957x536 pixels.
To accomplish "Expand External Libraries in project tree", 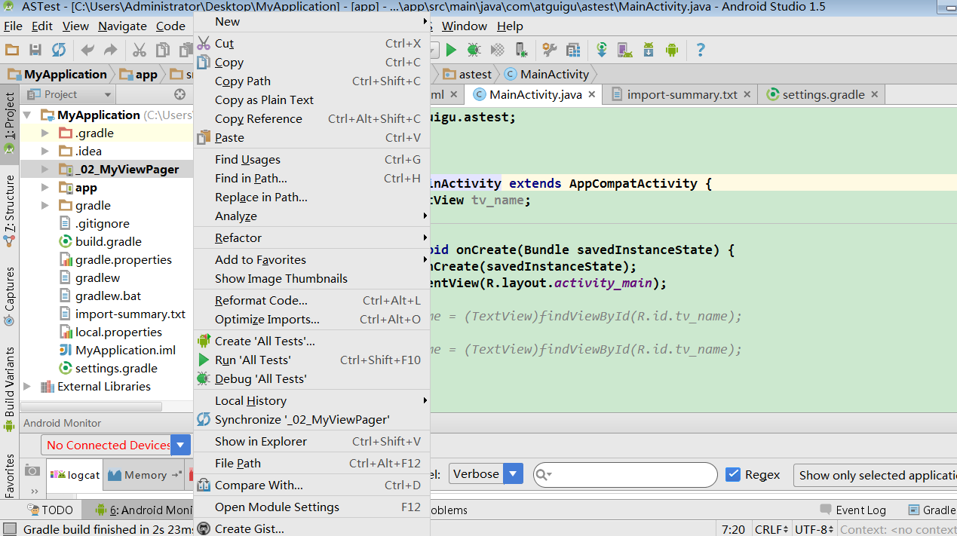I will click(28, 387).
